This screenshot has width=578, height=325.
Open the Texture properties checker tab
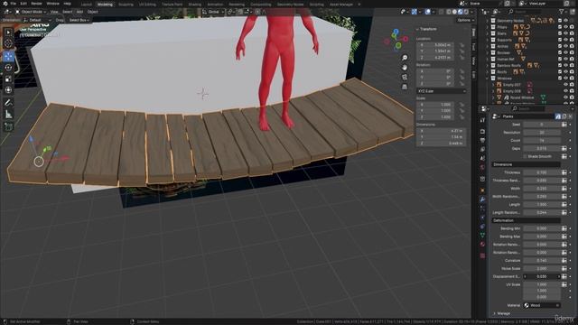point(482,255)
